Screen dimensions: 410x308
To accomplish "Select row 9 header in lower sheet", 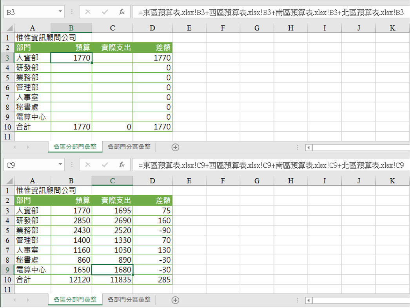I will point(7,270).
